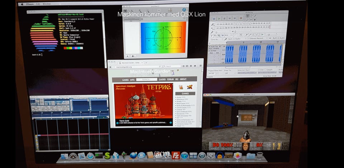Click GAMES in Macintosh Garden nav bar
The height and width of the screenshot is (168, 344).
pos(125,80)
